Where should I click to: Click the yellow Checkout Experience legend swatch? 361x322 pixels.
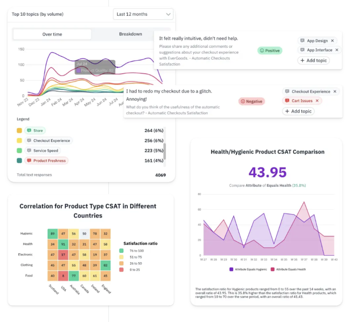click(x=19, y=140)
